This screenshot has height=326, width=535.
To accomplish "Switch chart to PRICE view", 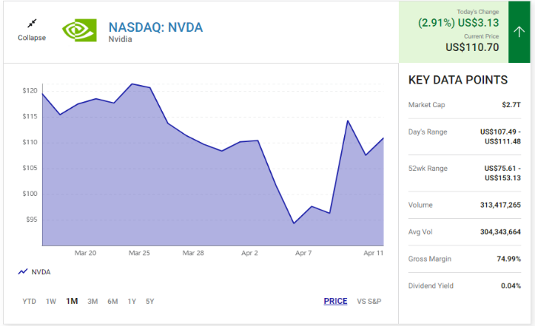I will pos(336,301).
